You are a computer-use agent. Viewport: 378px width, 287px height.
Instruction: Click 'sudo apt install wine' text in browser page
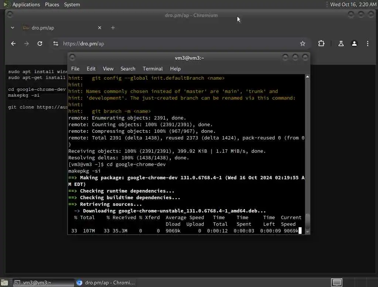tap(38, 72)
